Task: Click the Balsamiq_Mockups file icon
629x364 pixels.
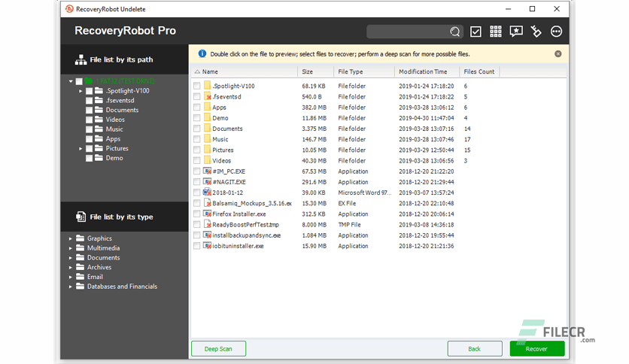Action: [x=208, y=203]
